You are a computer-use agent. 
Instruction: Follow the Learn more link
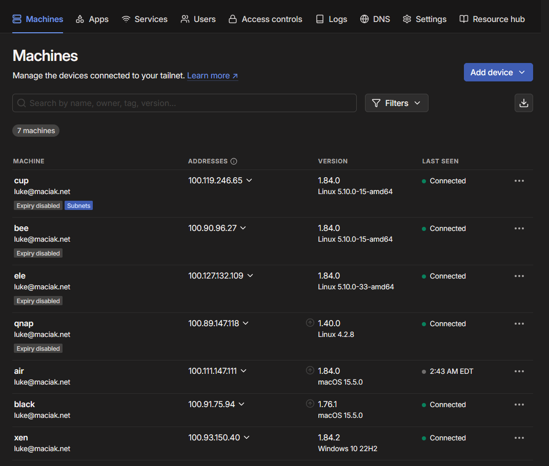point(212,76)
